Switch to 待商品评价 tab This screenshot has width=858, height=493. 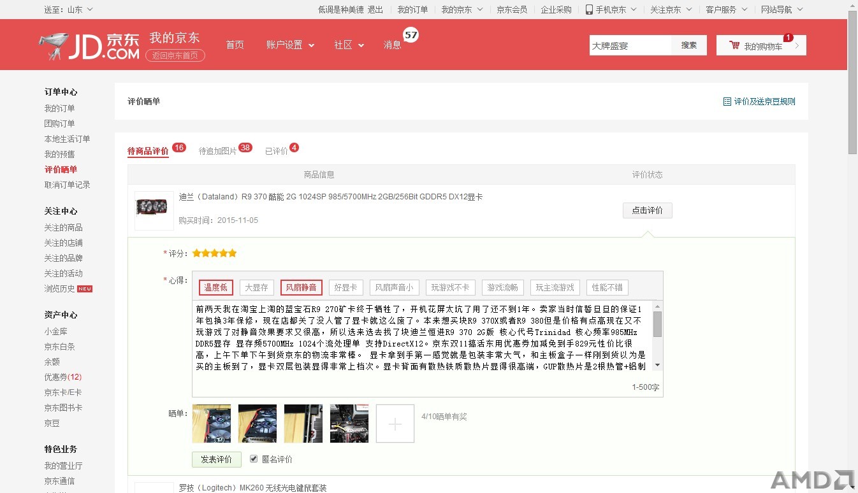point(148,151)
